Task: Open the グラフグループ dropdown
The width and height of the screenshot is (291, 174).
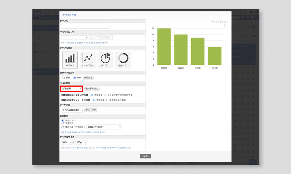Action: click(x=75, y=38)
